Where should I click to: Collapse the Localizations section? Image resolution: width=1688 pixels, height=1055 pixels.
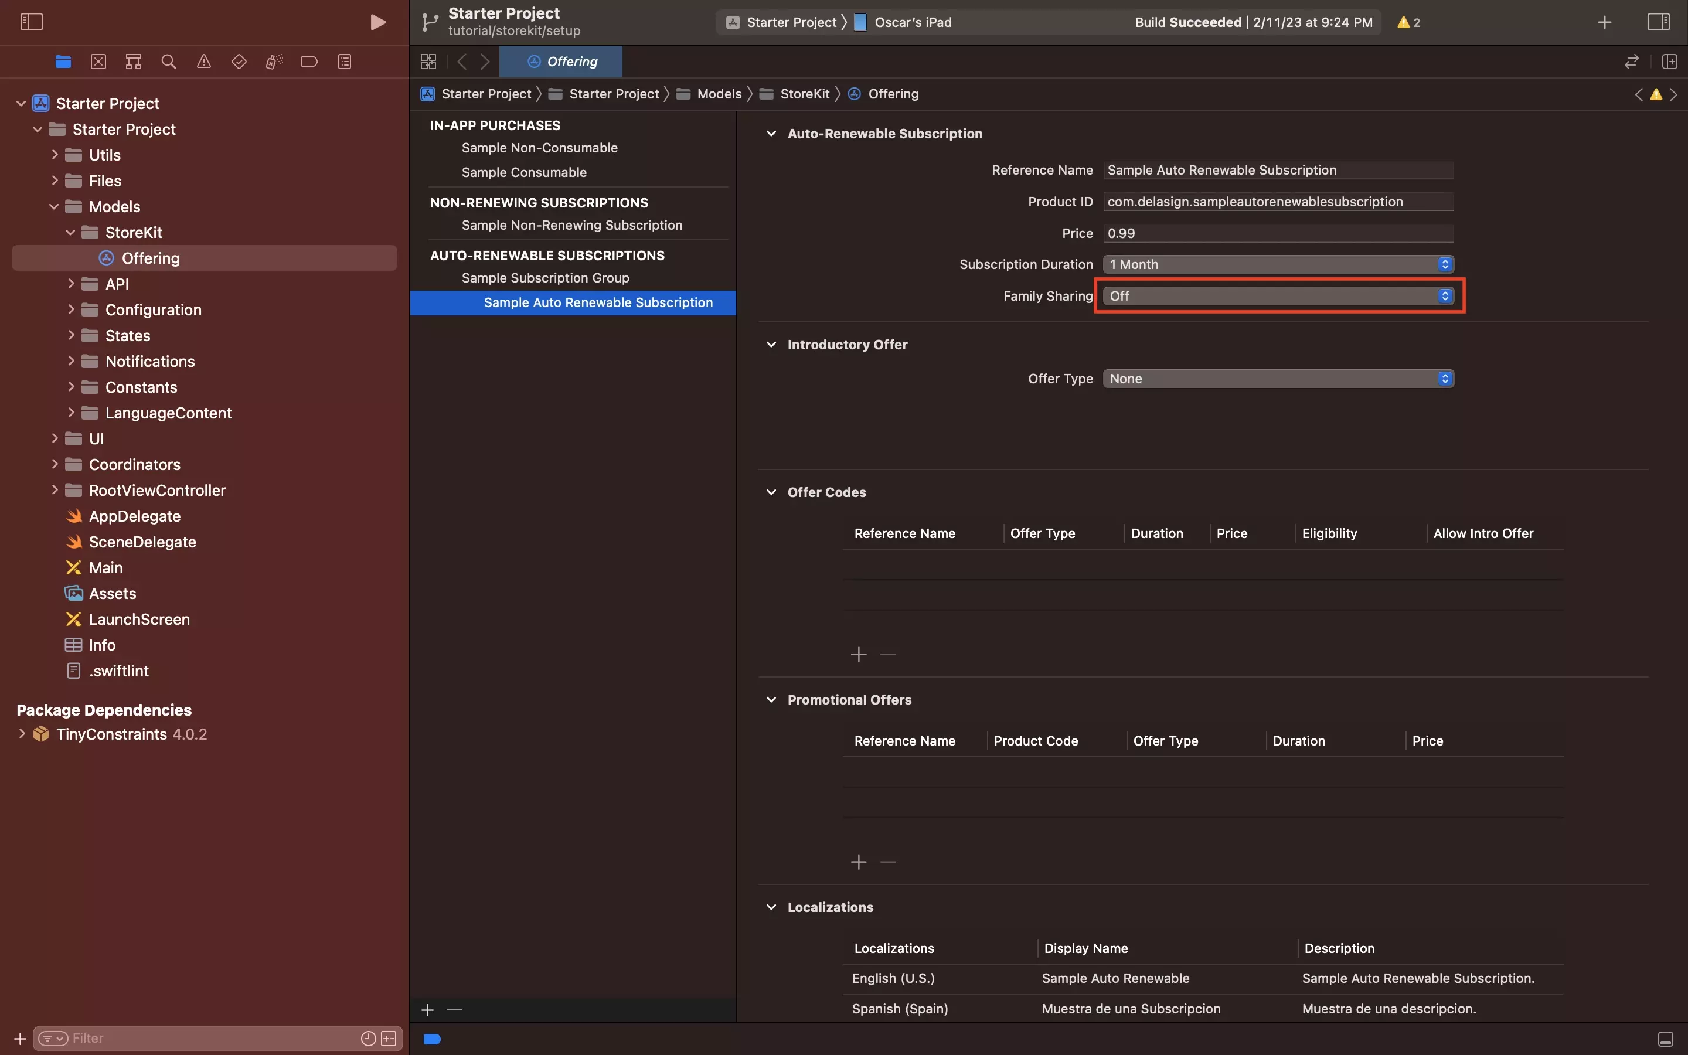[x=771, y=907]
